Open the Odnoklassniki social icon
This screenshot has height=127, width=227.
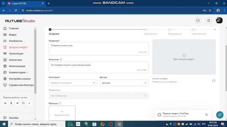[x=11, y=103]
